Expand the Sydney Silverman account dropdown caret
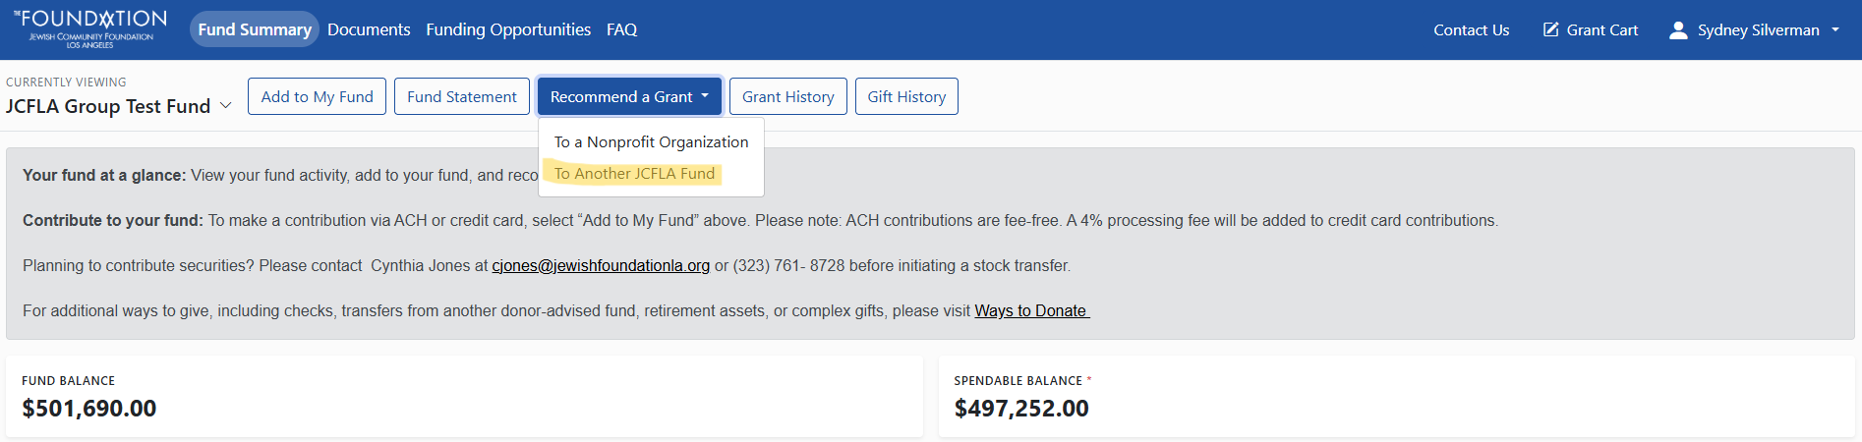The width and height of the screenshot is (1862, 442). point(1835,29)
